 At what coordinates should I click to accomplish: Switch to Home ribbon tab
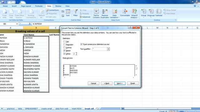click(5, 6)
